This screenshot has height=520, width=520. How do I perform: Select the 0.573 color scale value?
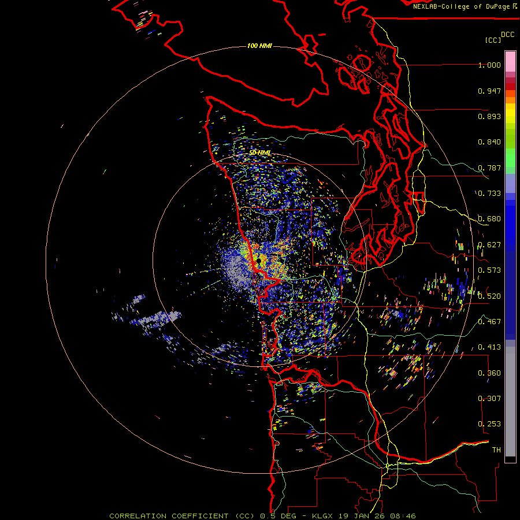point(489,270)
